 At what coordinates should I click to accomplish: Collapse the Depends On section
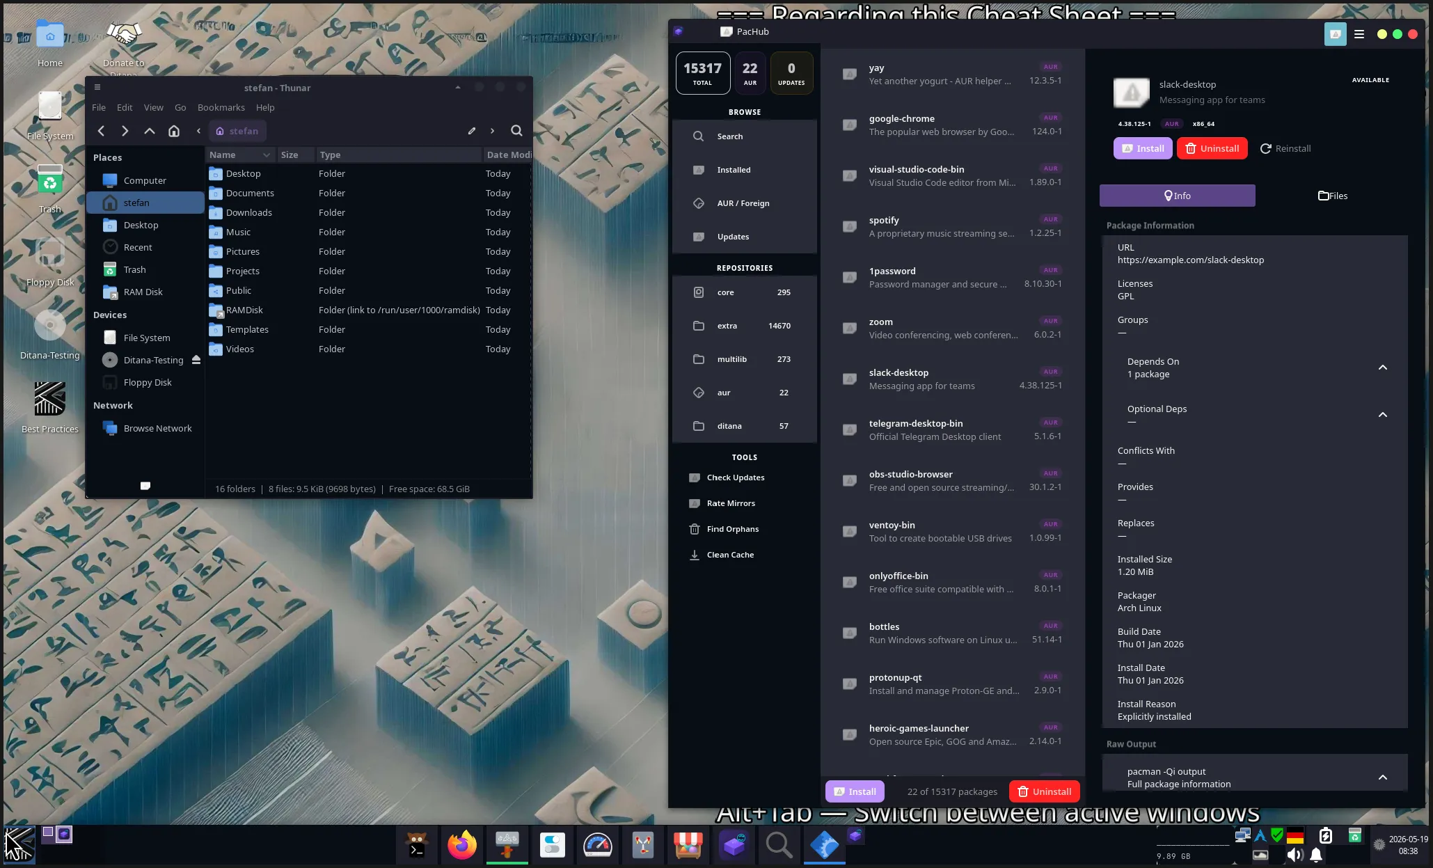coord(1383,368)
